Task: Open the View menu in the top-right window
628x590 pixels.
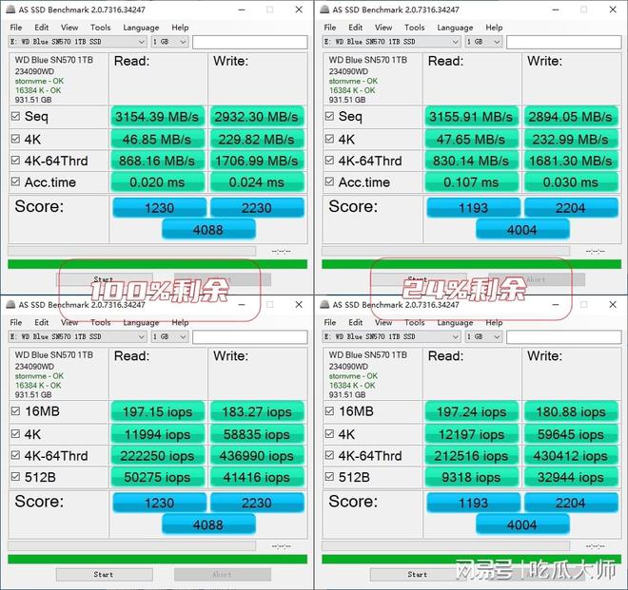Action: pyautogui.click(x=383, y=28)
